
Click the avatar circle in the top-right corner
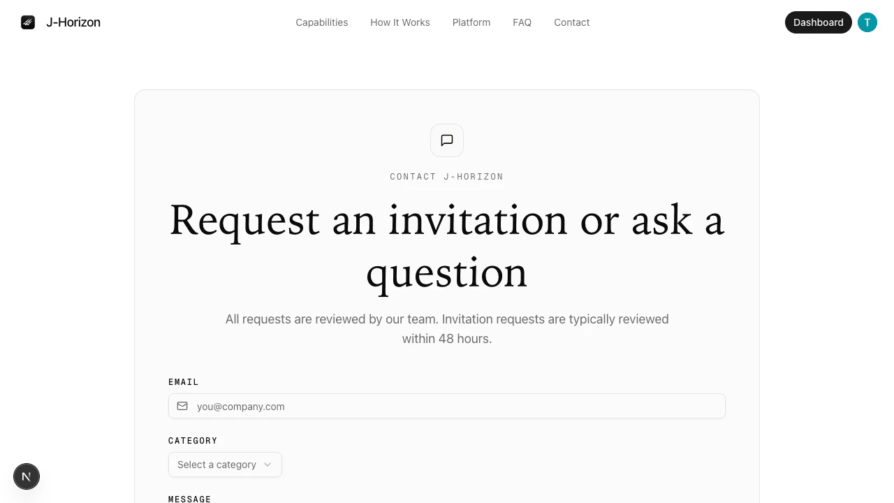click(867, 22)
